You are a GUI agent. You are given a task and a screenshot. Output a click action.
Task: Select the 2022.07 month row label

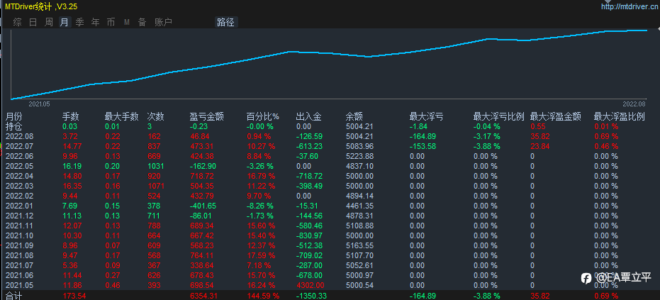pos(19,147)
